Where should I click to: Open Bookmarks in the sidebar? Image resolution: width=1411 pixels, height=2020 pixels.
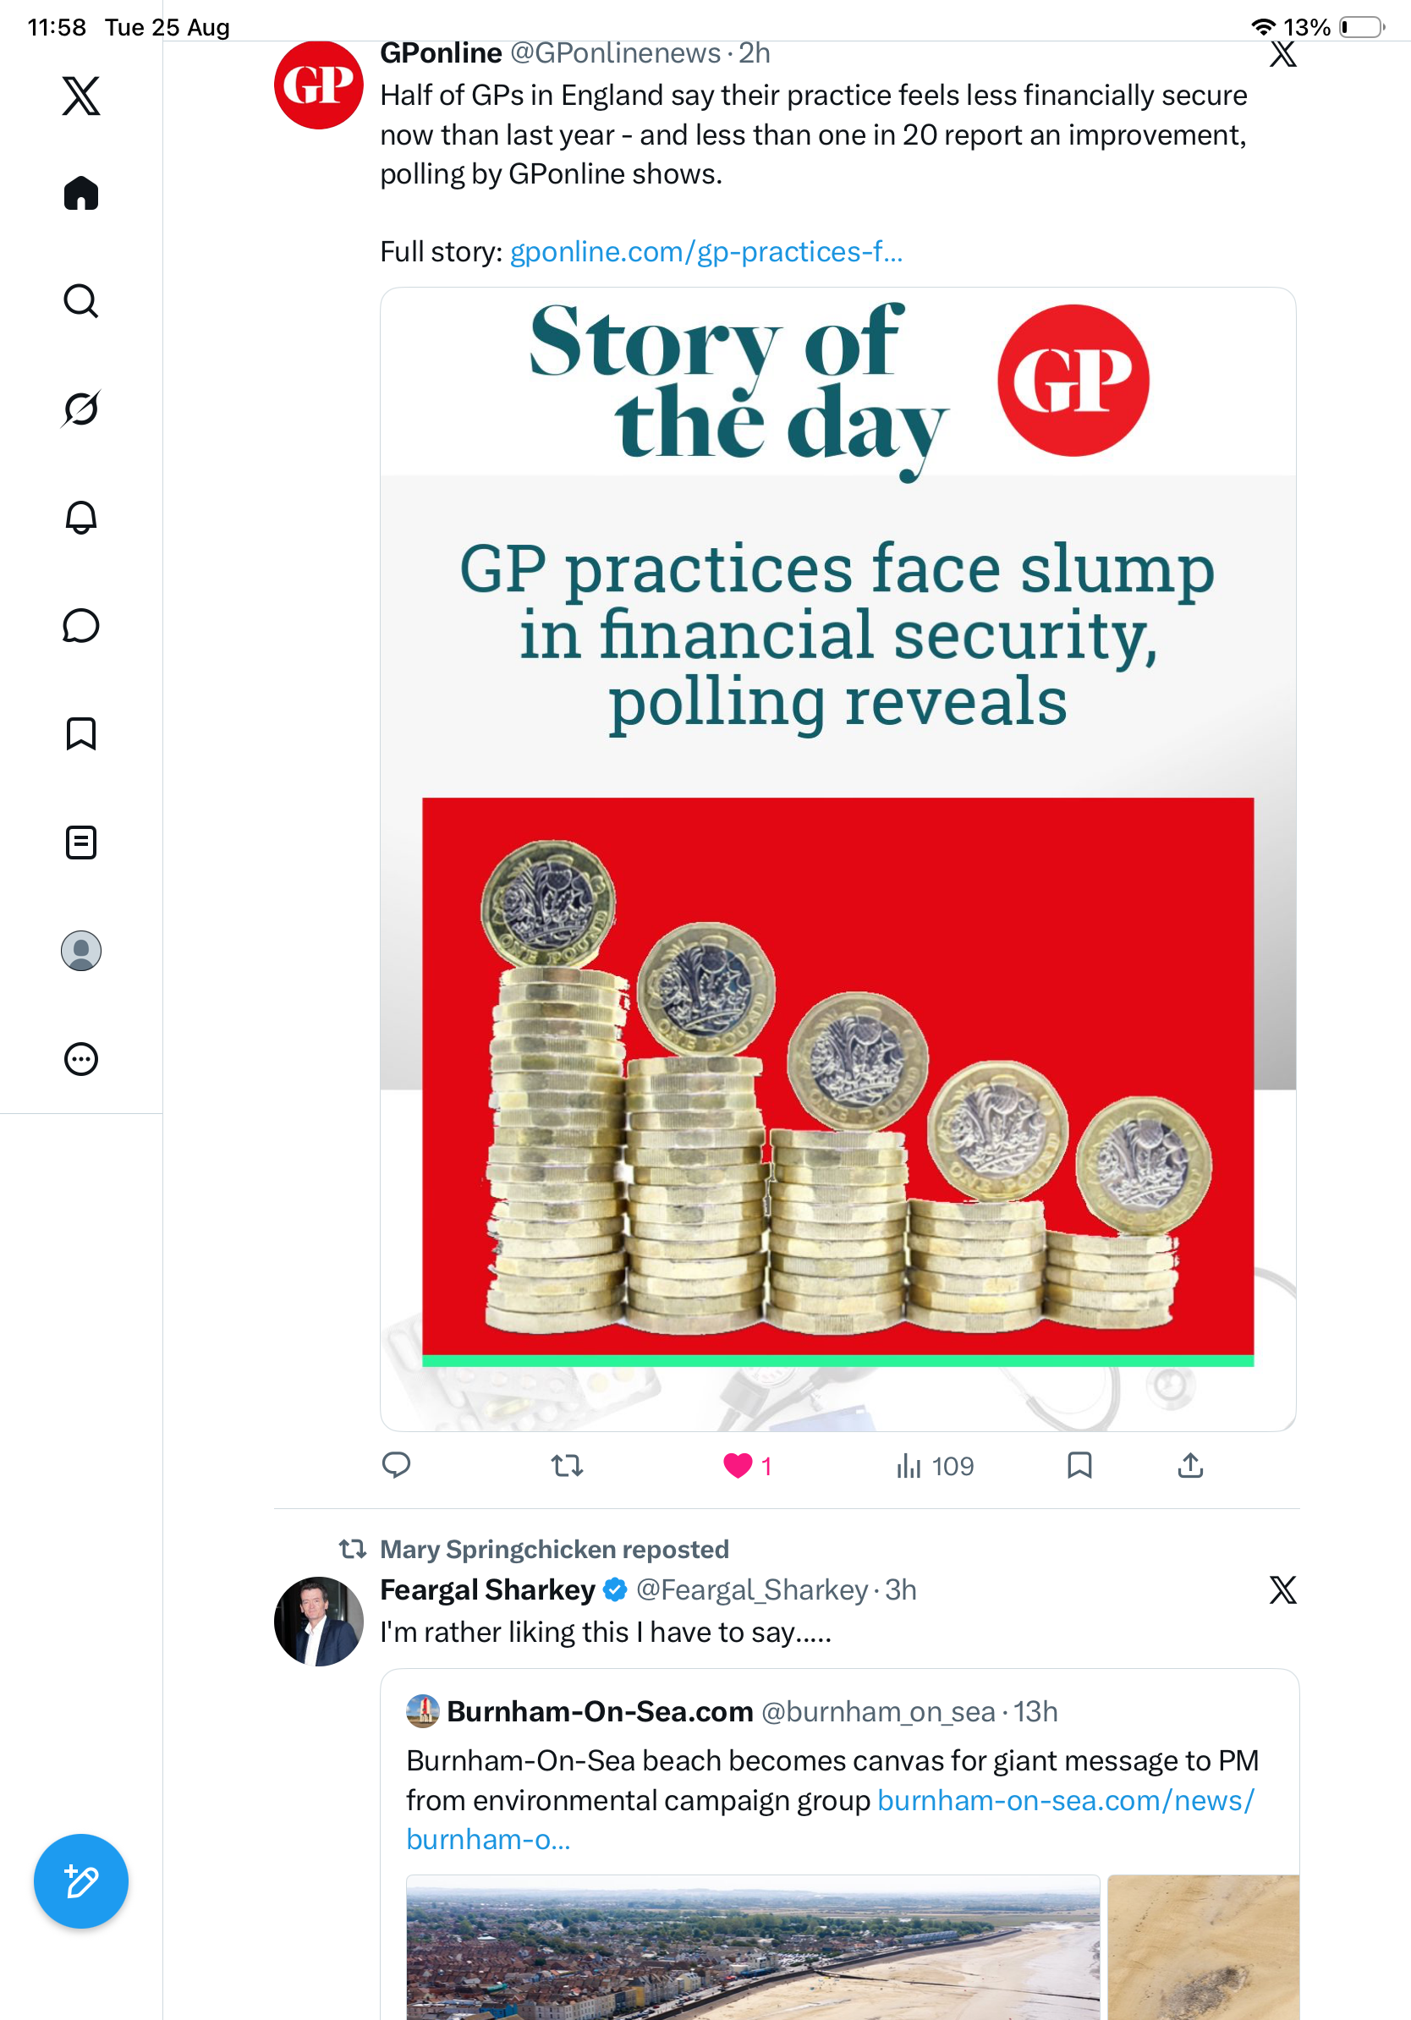[81, 733]
